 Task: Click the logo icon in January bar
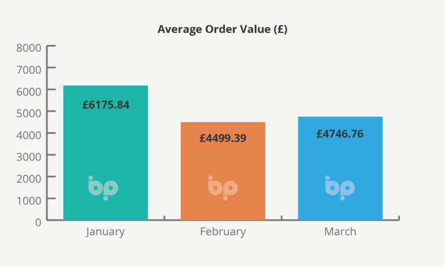(x=103, y=188)
